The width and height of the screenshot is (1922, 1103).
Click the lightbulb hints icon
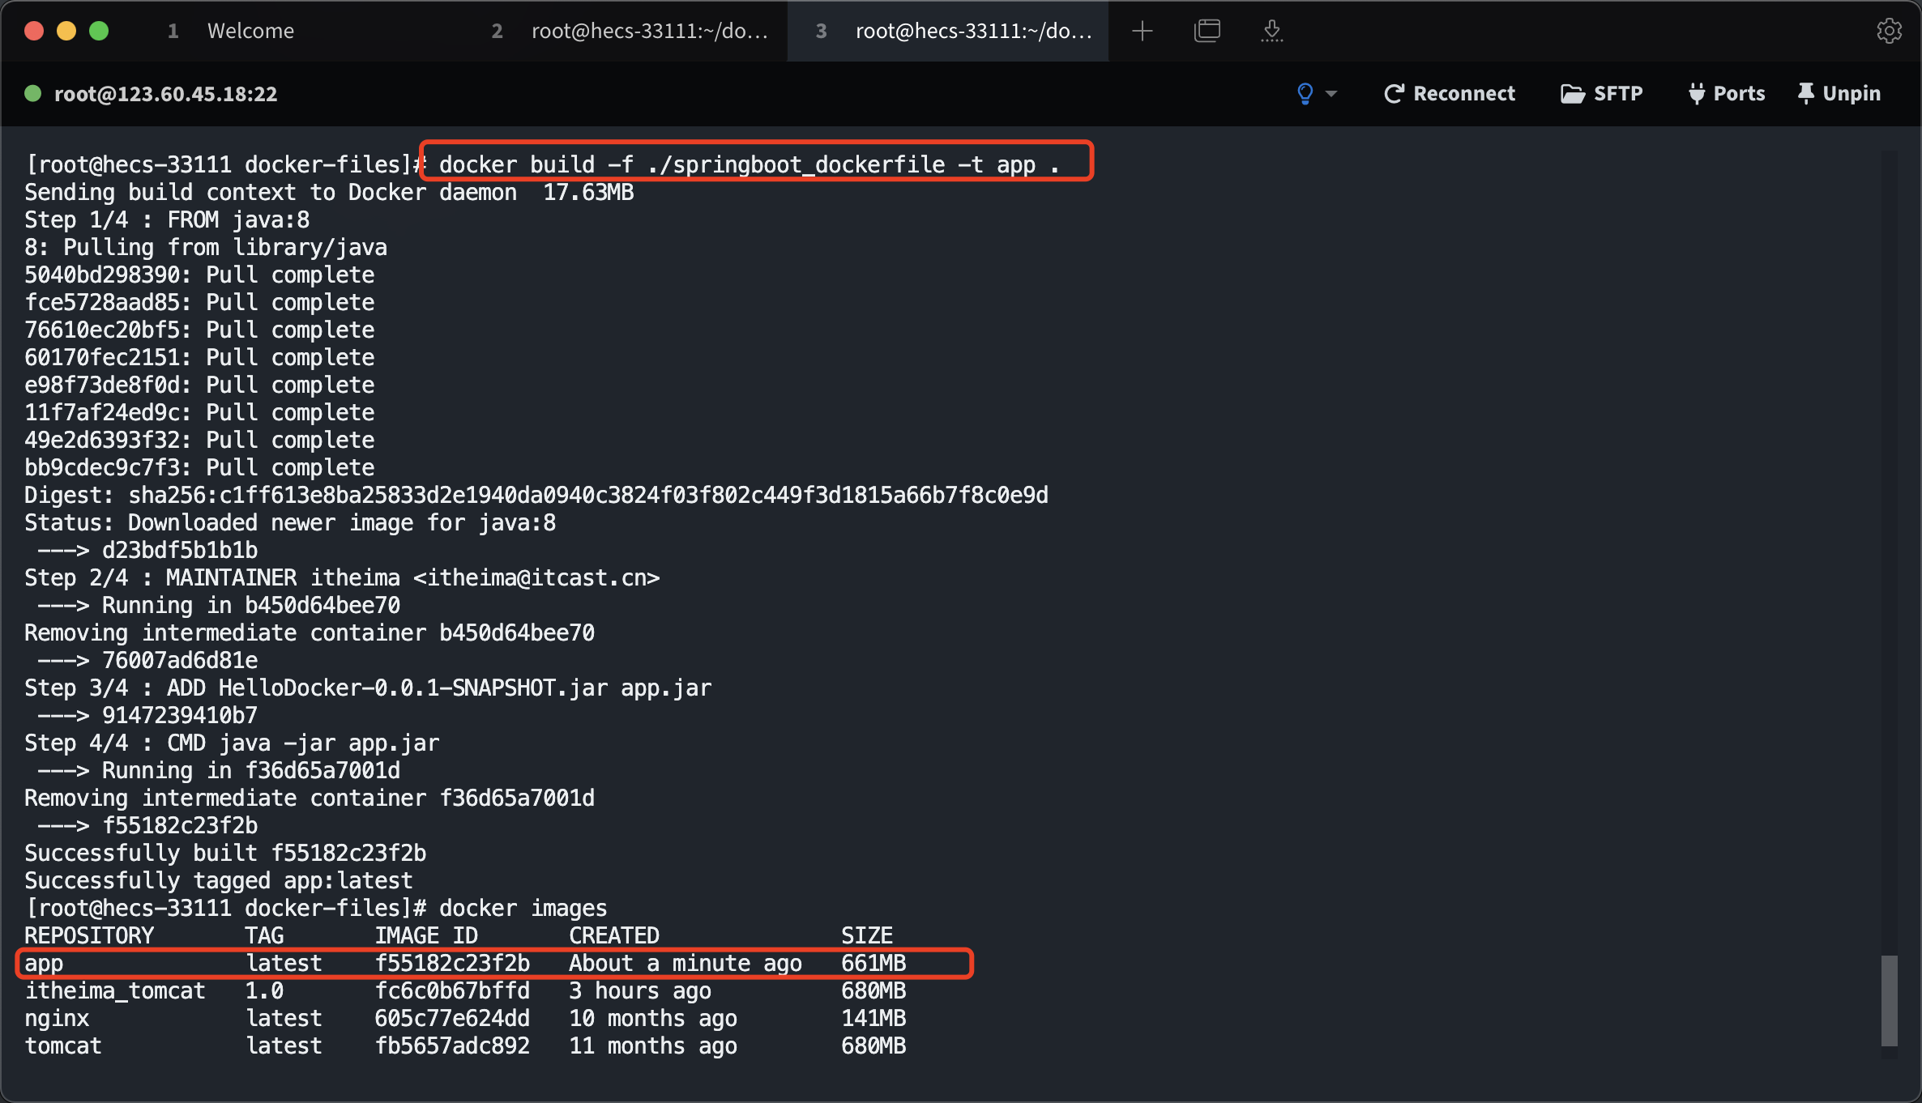1305,94
